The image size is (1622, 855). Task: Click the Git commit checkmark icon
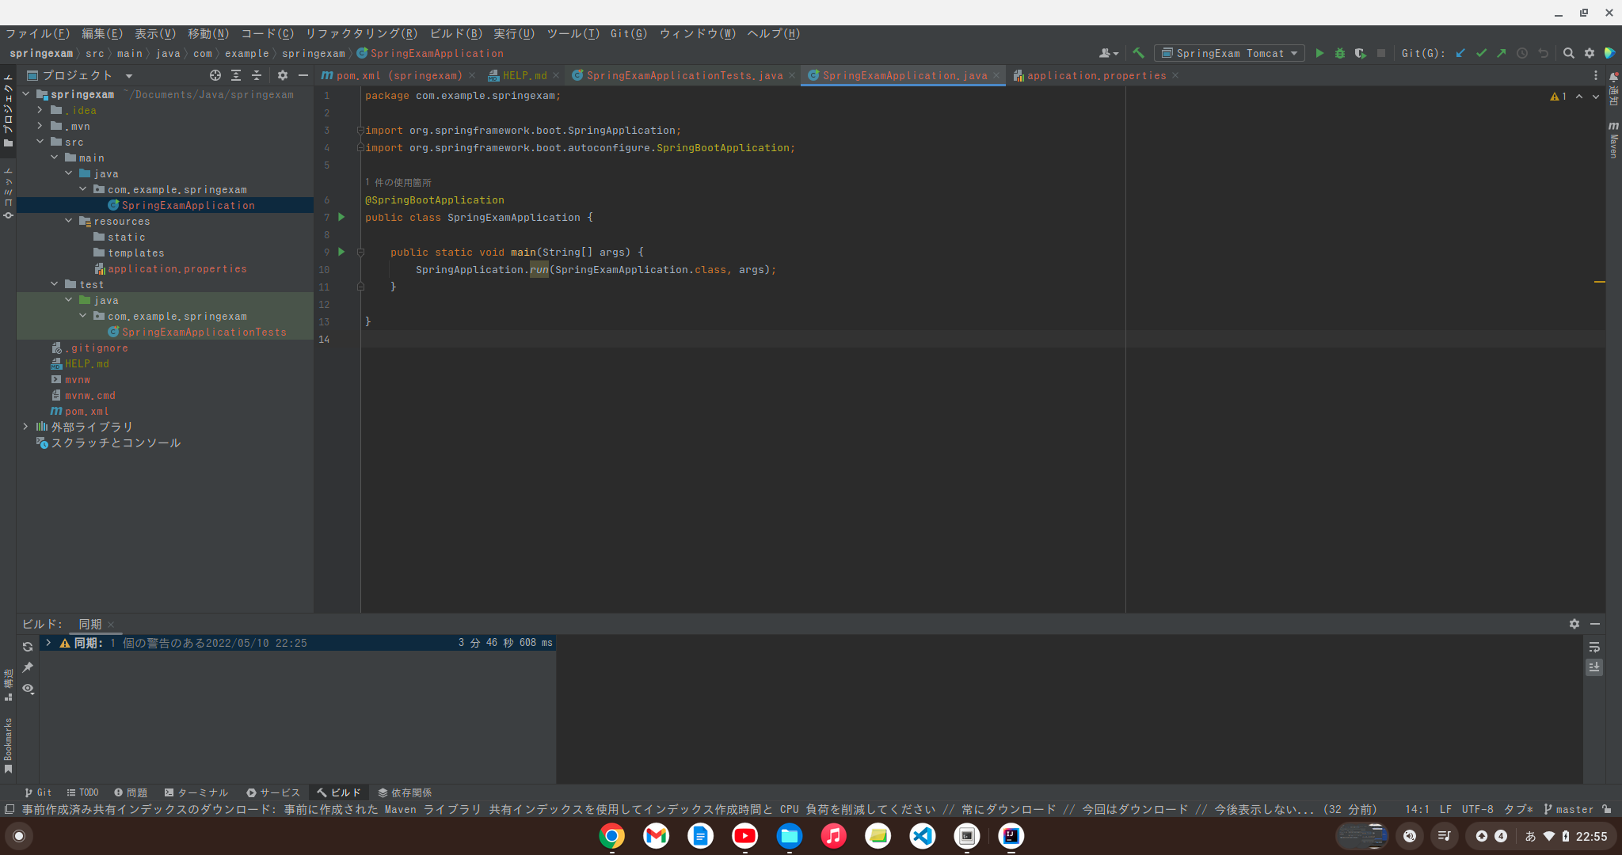click(1481, 53)
